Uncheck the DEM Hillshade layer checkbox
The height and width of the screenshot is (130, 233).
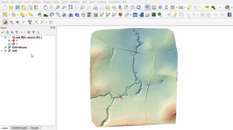coord(6,47)
